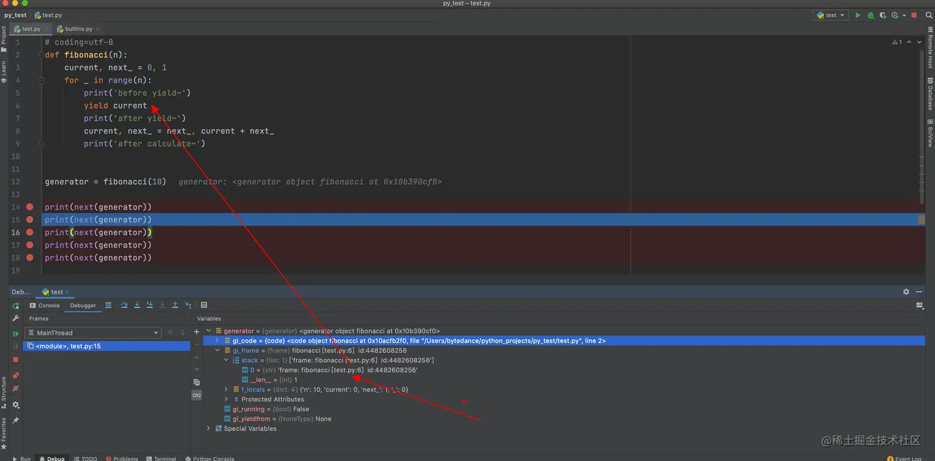Step into my code icon
This screenshot has height=461, width=935.
[x=150, y=305]
